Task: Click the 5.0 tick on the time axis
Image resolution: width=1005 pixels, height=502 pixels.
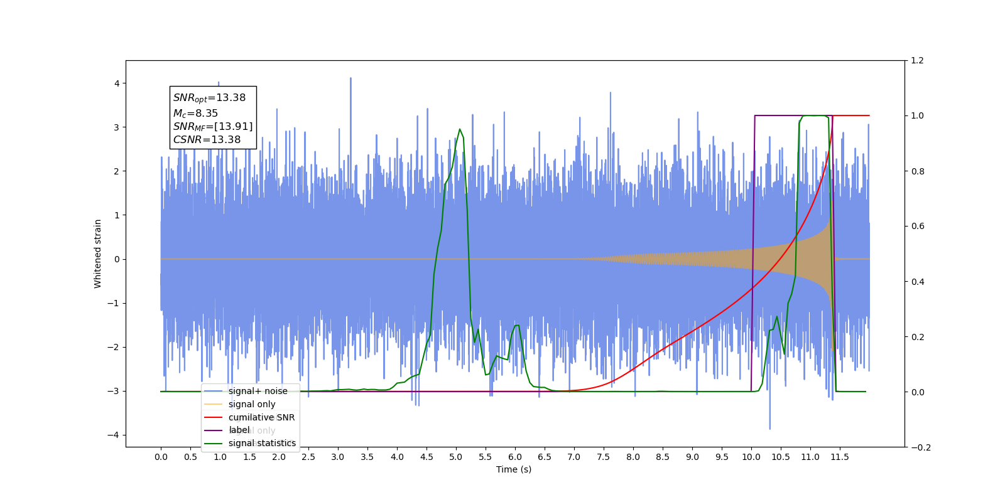Action: pyautogui.click(x=456, y=457)
